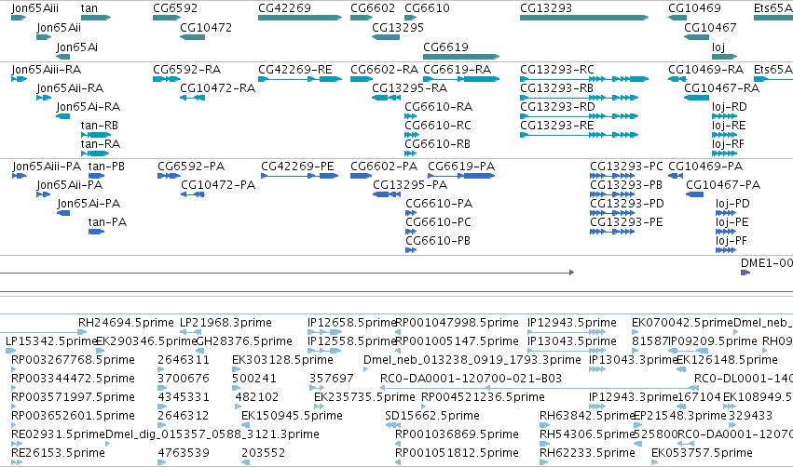Click the CG13293-PC protein label
Image resolution: width=793 pixels, height=467 pixels.
click(626, 167)
